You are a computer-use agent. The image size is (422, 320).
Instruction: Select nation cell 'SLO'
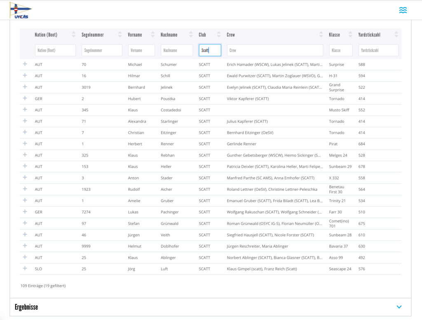[38, 269]
